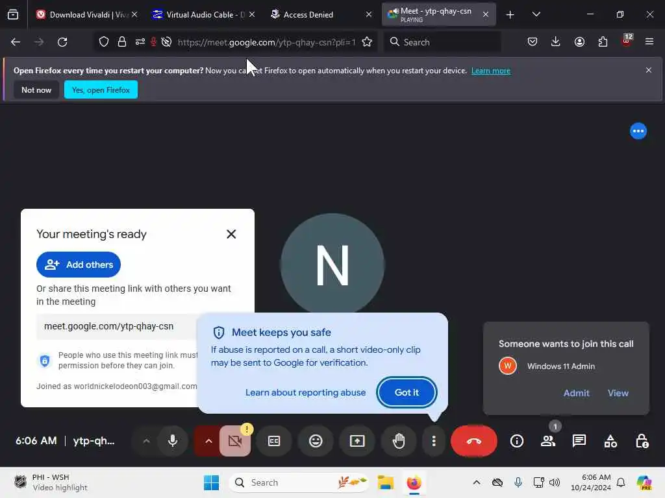Expand video settings chevron beside camera
The image size is (665, 498).
click(x=208, y=441)
